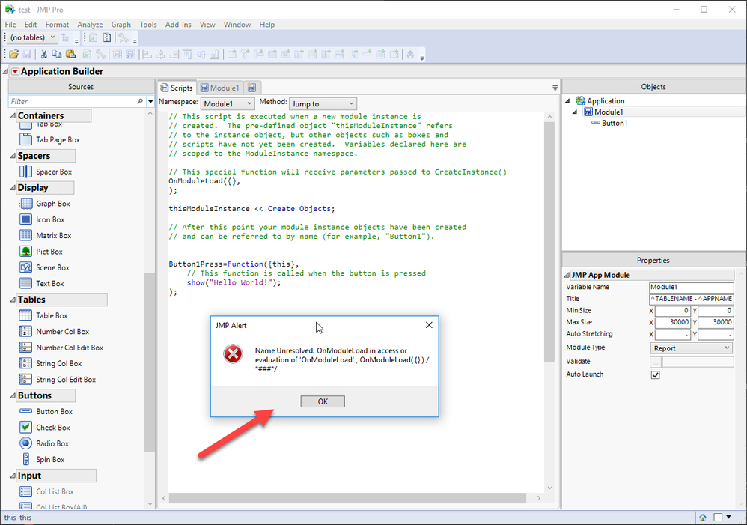Select the String Col Box source icon
Viewport: 747px width, 525px height.
point(25,363)
